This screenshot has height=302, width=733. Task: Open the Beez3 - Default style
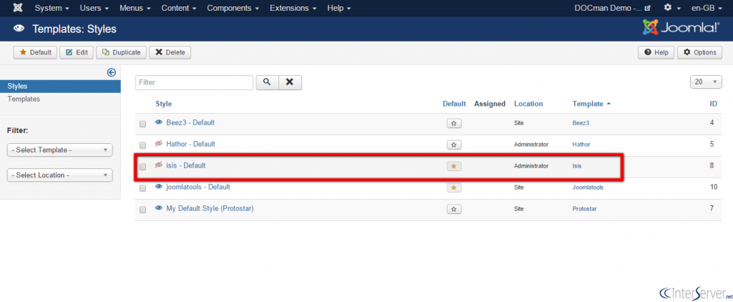(x=190, y=122)
